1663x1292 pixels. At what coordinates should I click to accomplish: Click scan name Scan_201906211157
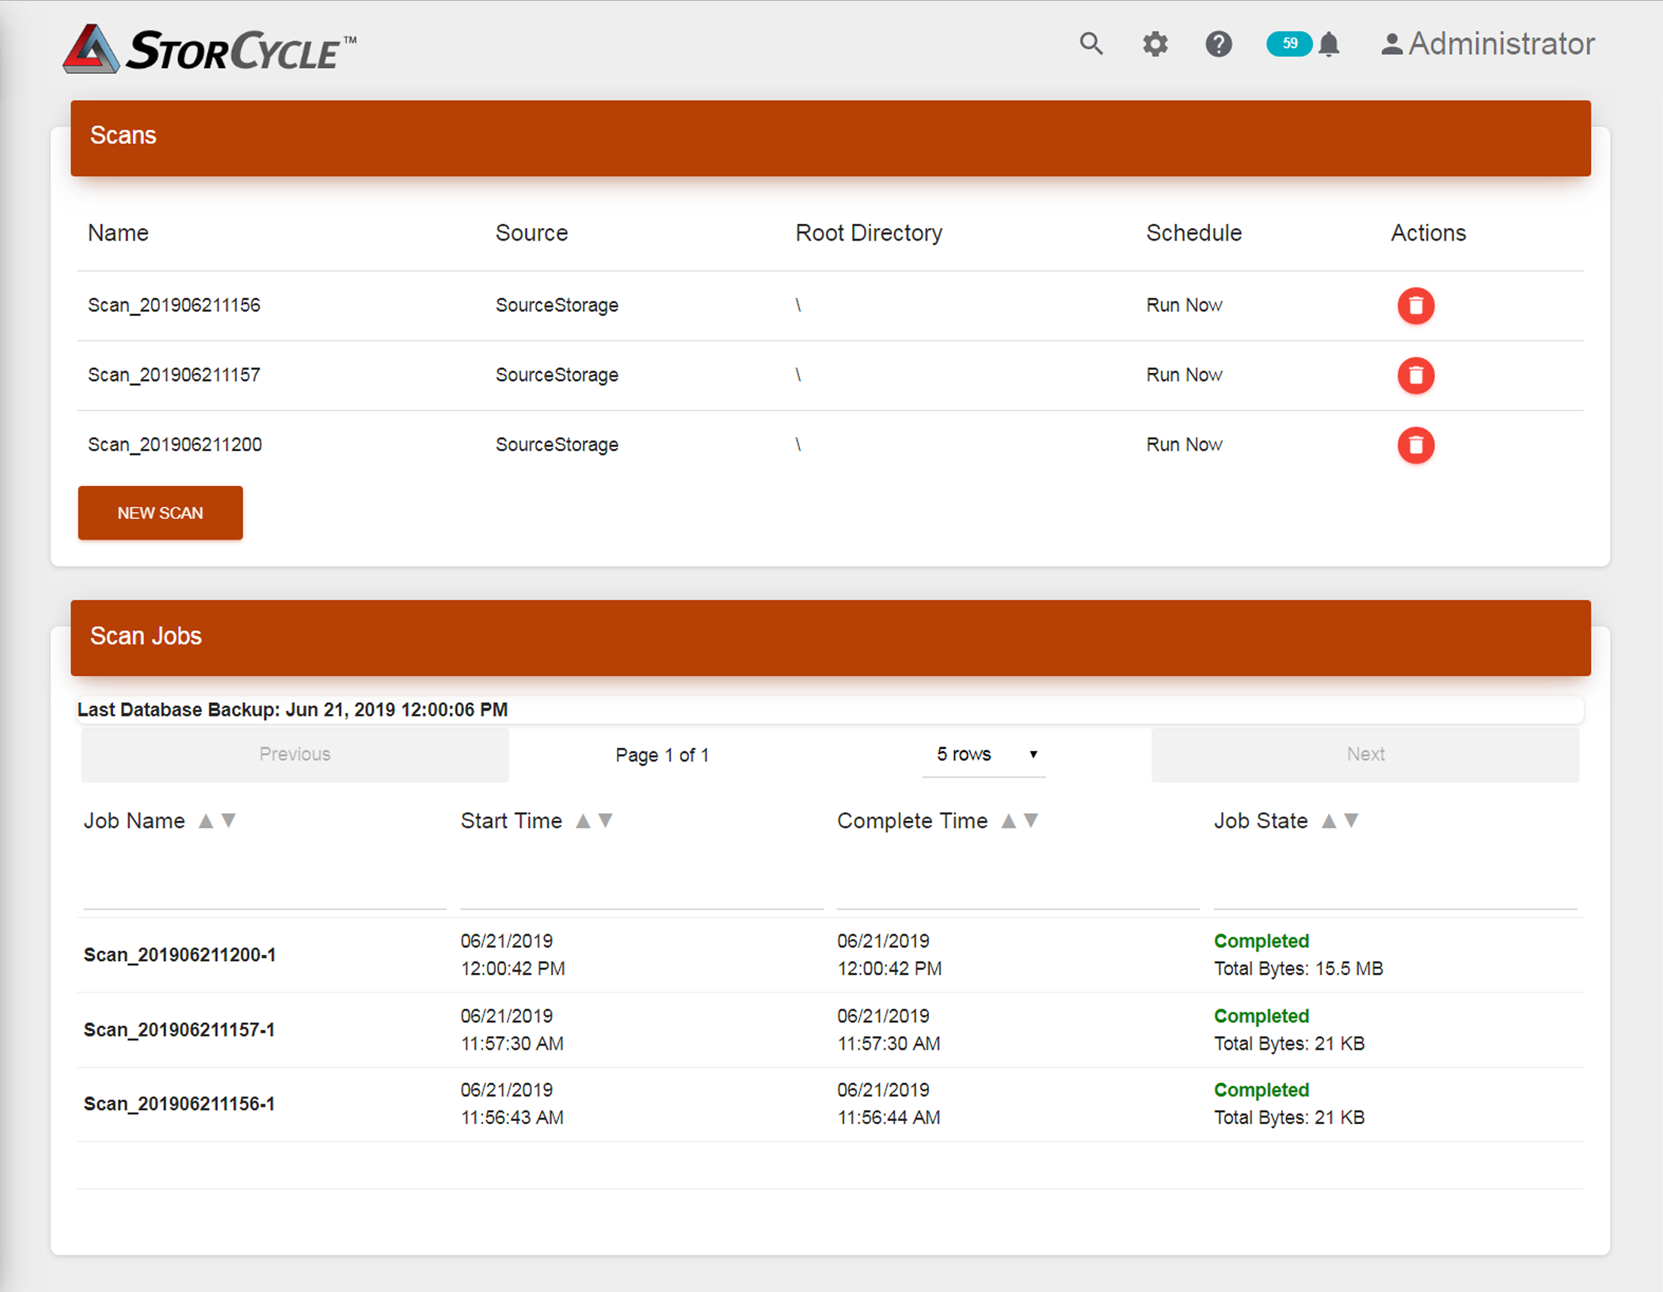coord(173,375)
